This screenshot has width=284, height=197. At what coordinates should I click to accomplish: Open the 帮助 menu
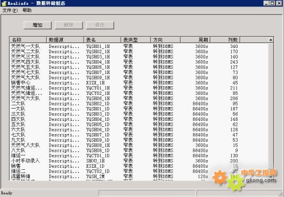click(27, 10)
